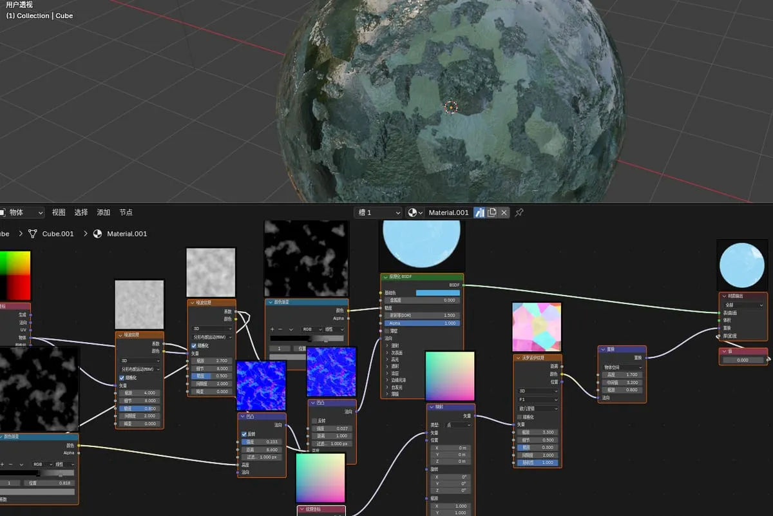This screenshot has height=516, width=773.
Task: Collapse the displacement (置换) node header arrow
Action: [x=602, y=349]
